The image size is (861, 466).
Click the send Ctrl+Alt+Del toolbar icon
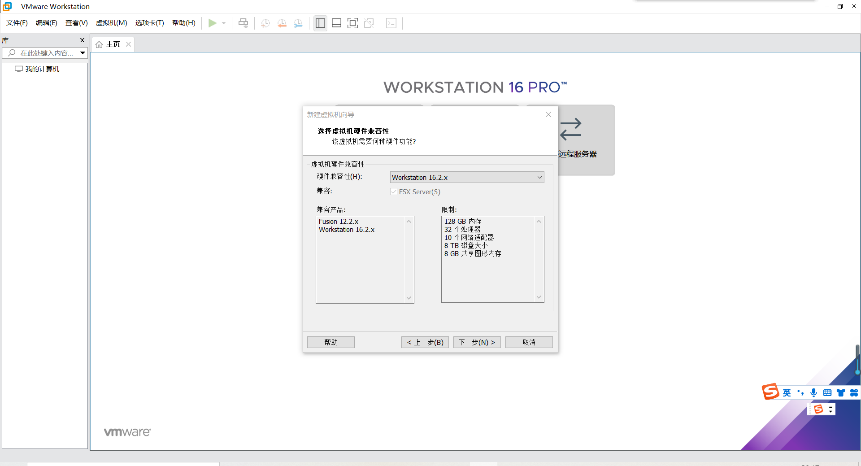coord(243,23)
